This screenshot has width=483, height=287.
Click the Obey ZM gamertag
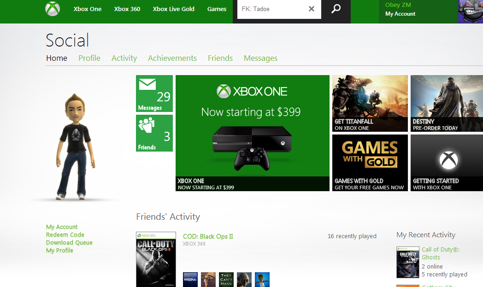click(x=398, y=5)
